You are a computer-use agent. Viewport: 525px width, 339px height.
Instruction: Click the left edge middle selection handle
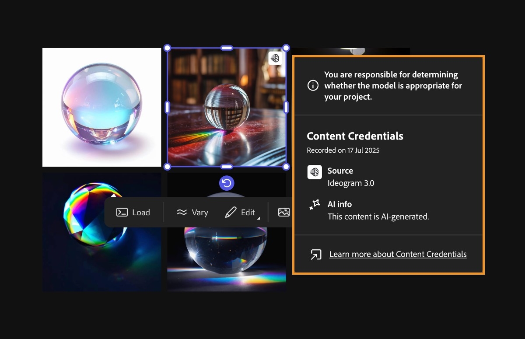(x=167, y=107)
